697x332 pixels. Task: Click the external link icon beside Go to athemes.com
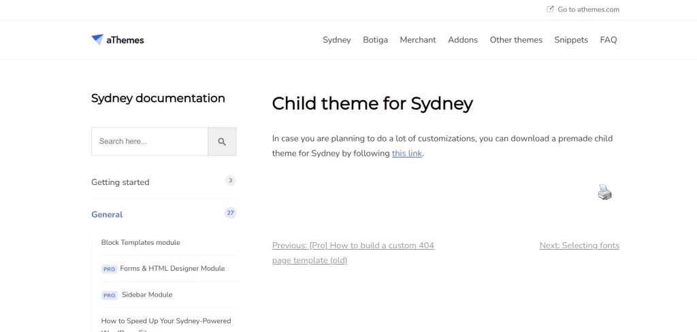coord(550,9)
